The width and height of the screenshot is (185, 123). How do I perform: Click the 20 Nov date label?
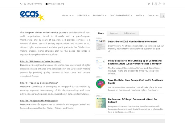99,58
